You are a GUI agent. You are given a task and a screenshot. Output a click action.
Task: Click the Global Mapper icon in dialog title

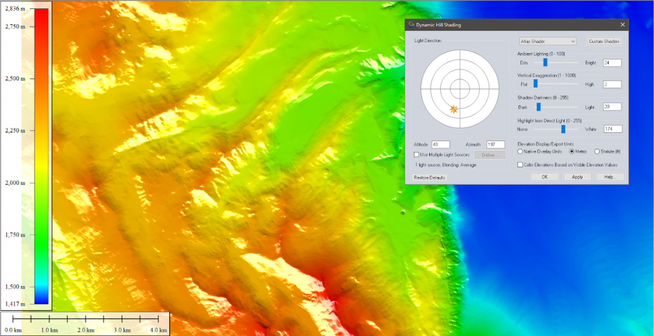click(411, 25)
